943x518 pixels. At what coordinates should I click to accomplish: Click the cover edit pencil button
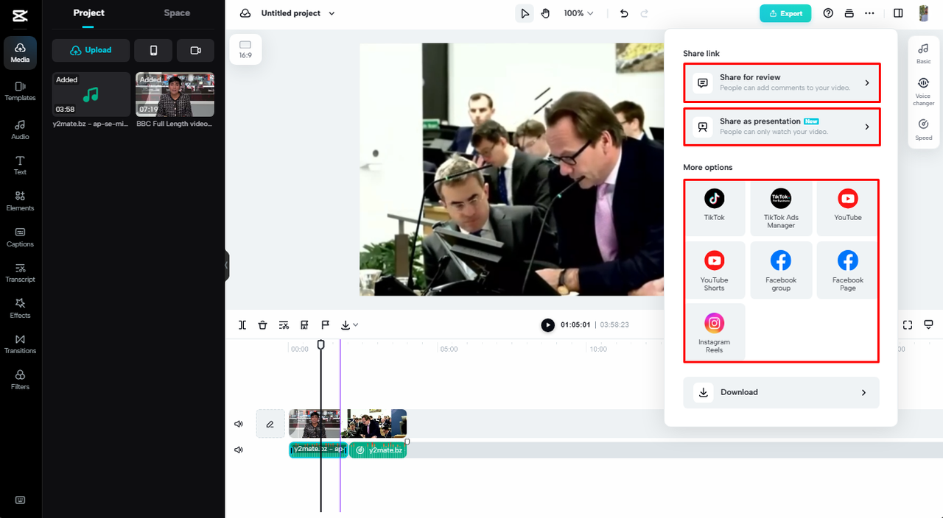click(270, 424)
